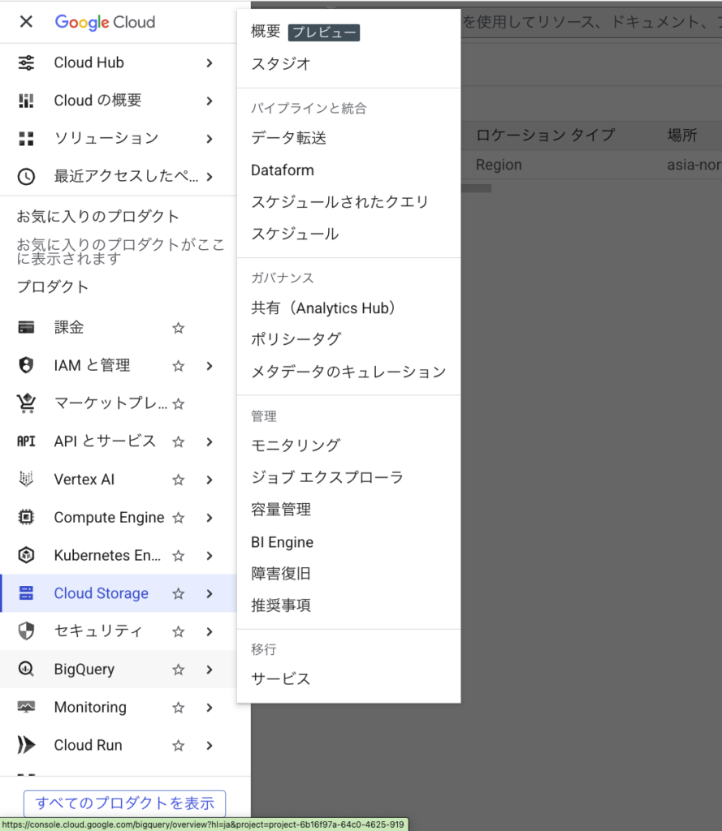Click the Vertex AI product icon
The height and width of the screenshot is (831, 722).
(26, 480)
